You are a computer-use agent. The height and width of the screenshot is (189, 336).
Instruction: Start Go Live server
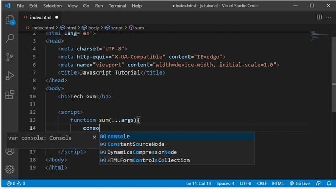pyautogui.click(x=300, y=183)
